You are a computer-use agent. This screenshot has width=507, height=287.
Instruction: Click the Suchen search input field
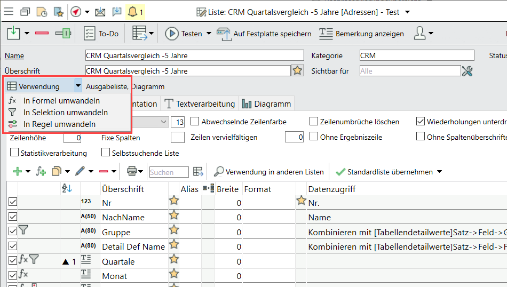169,172
